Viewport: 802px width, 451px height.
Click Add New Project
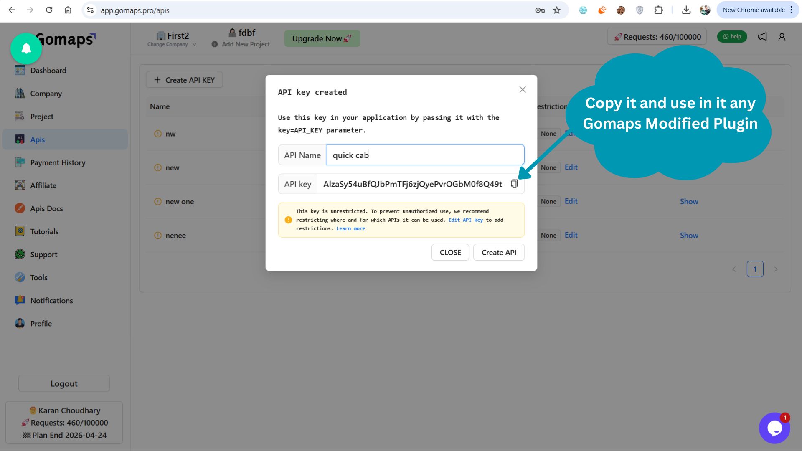241,44
